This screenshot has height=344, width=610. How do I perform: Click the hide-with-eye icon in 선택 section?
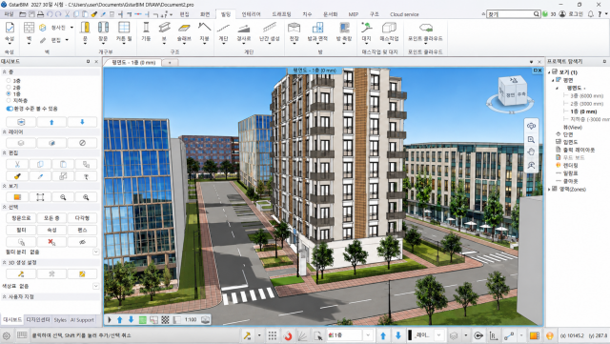point(82,242)
